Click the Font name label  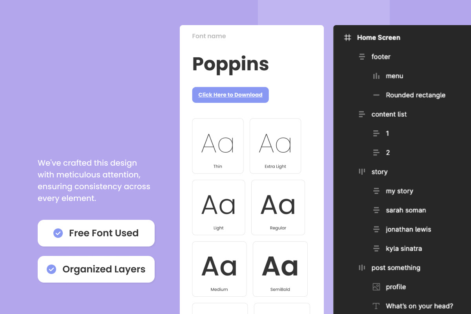(x=209, y=36)
